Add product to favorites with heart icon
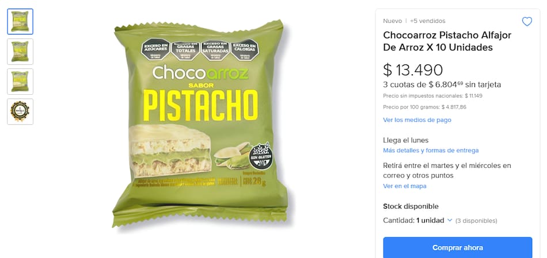This screenshot has width=547, height=258. click(527, 22)
